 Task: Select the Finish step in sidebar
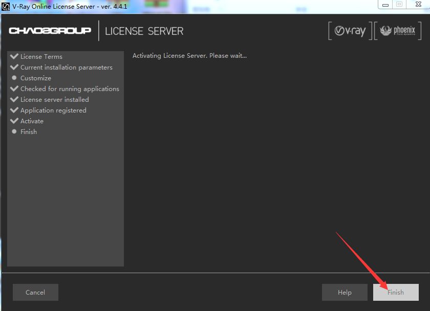point(29,131)
